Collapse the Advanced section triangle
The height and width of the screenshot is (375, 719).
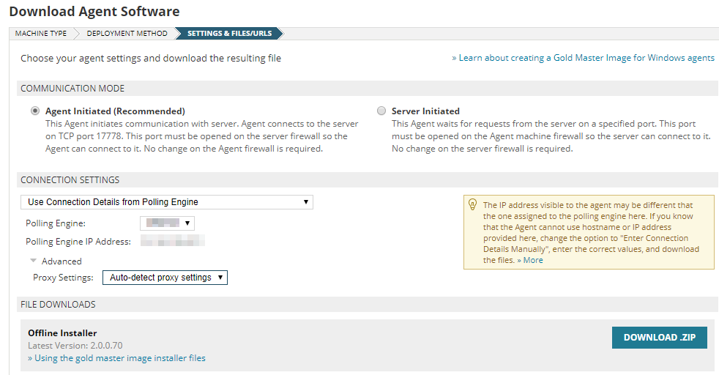(x=33, y=261)
